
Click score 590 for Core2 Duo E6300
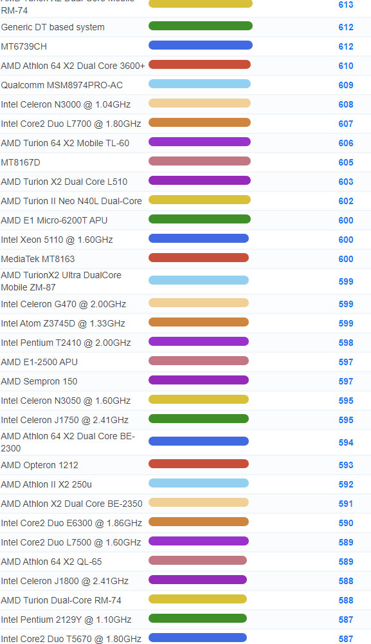click(x=346, y=523)
